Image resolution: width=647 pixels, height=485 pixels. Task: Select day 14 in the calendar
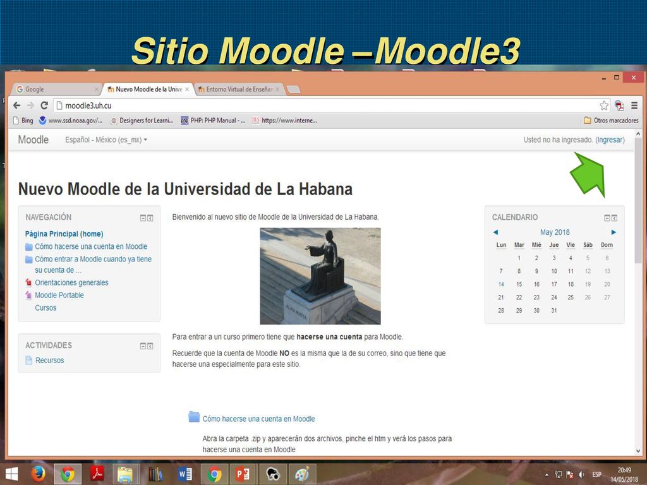[x=501, y=284]
